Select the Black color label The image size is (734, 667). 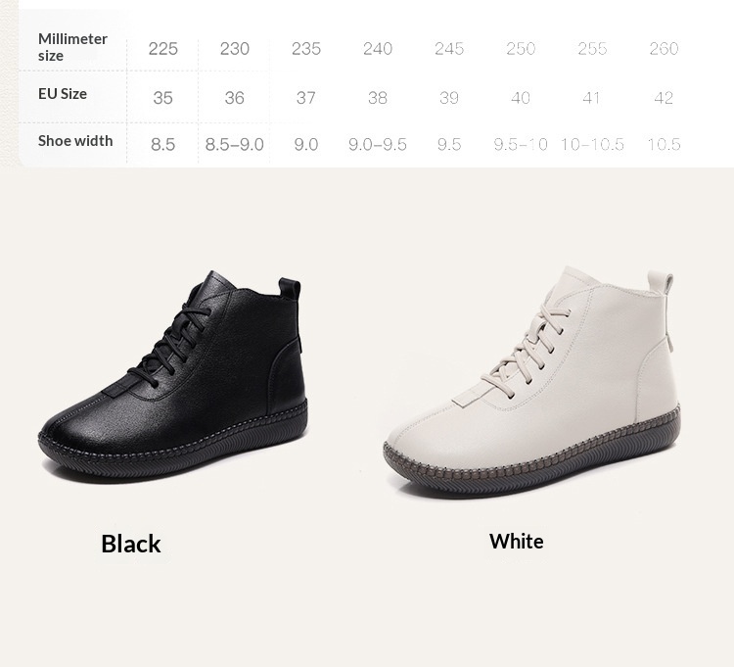tap(131, 544)
